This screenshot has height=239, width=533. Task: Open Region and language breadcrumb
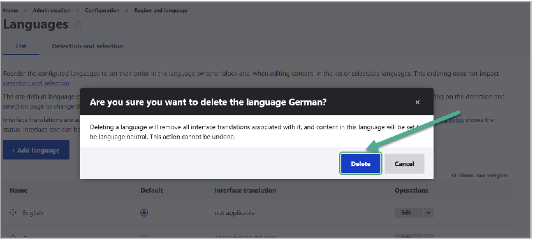click(161, 10)
